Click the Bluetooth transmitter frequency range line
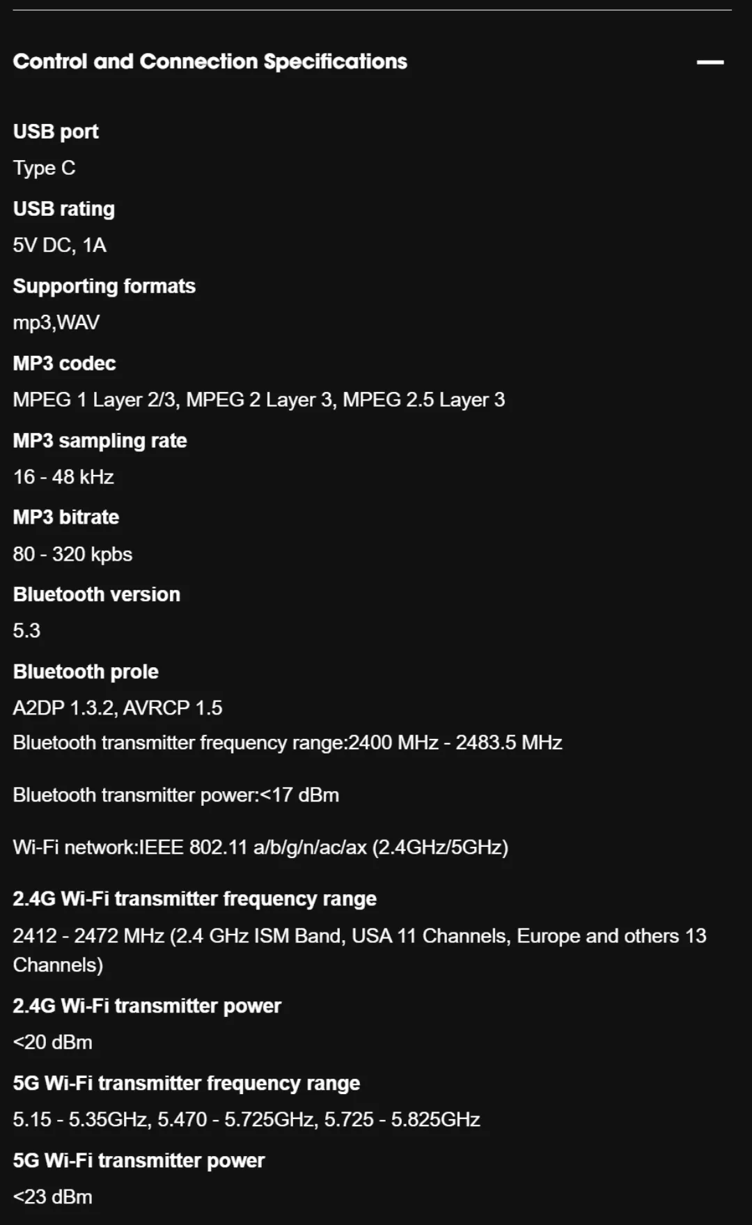Screen dimensions: 752x1225 [x=288, y=743]
